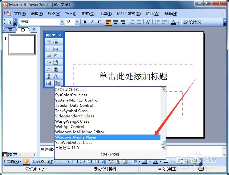Image resolution: width=229 pixels, height=175 pixels.
Task: Open the 视图(V) menu
Action: (x=54, y=14)
